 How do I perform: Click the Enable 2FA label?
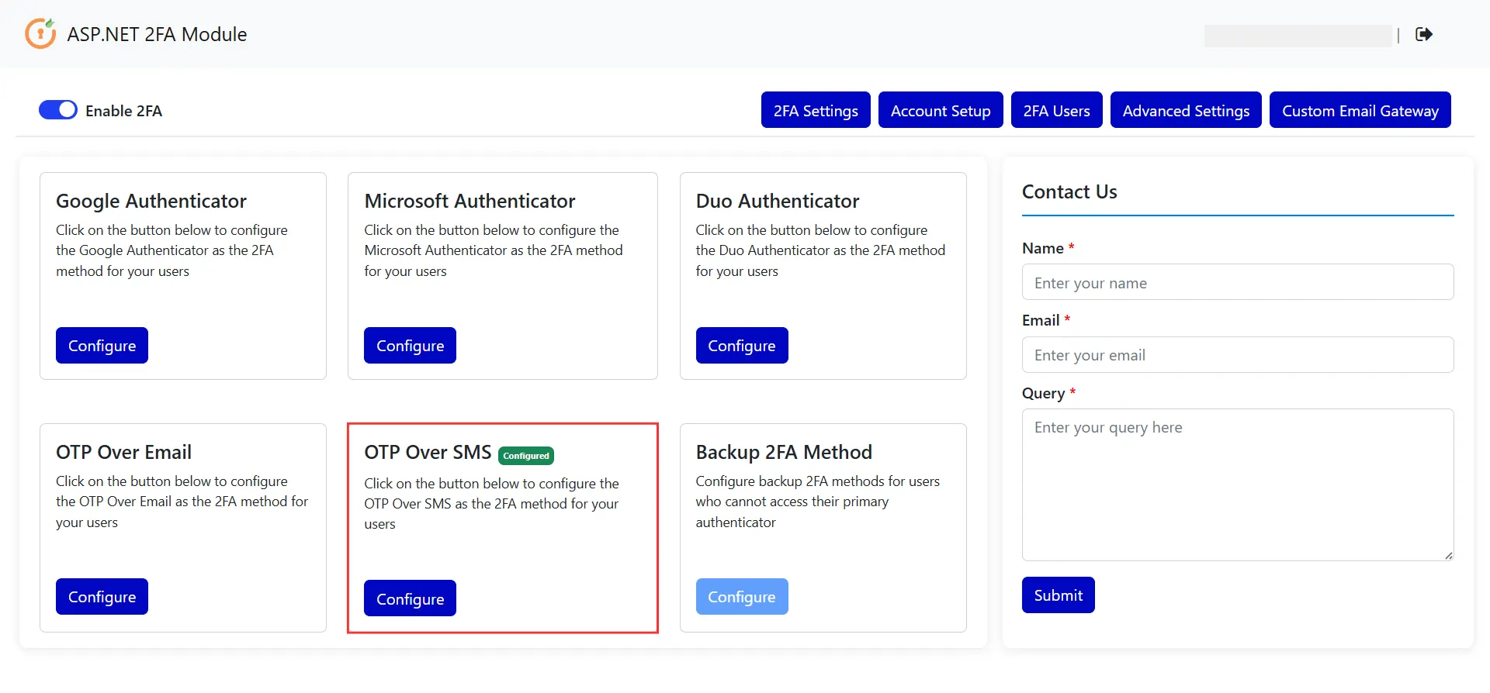tap(123, 111)
